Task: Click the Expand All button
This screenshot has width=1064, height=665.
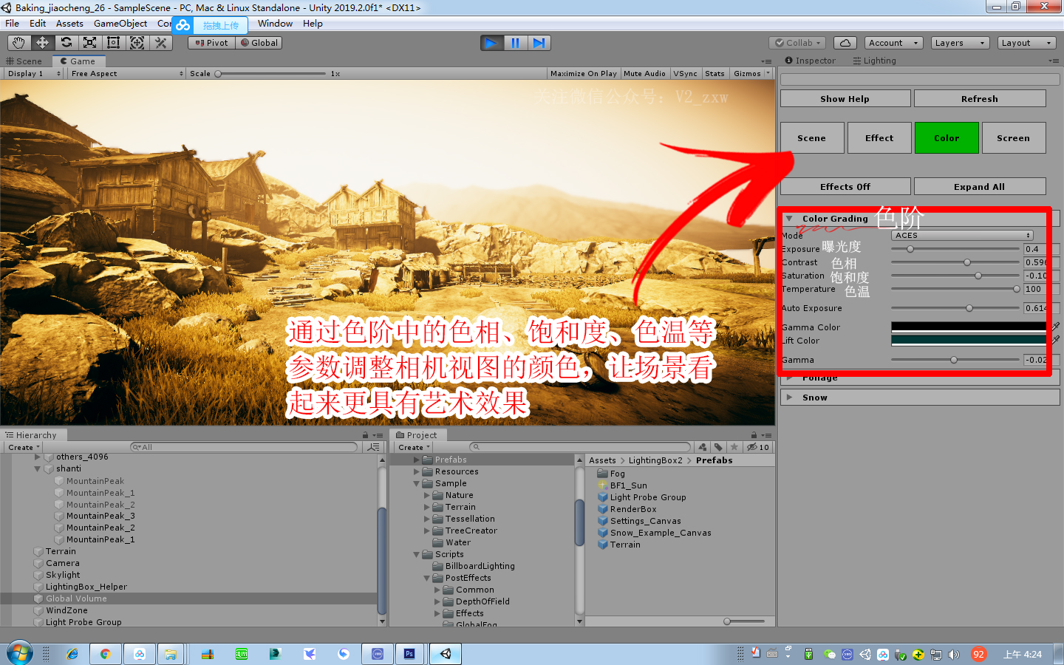Action: tap(980, 186)
